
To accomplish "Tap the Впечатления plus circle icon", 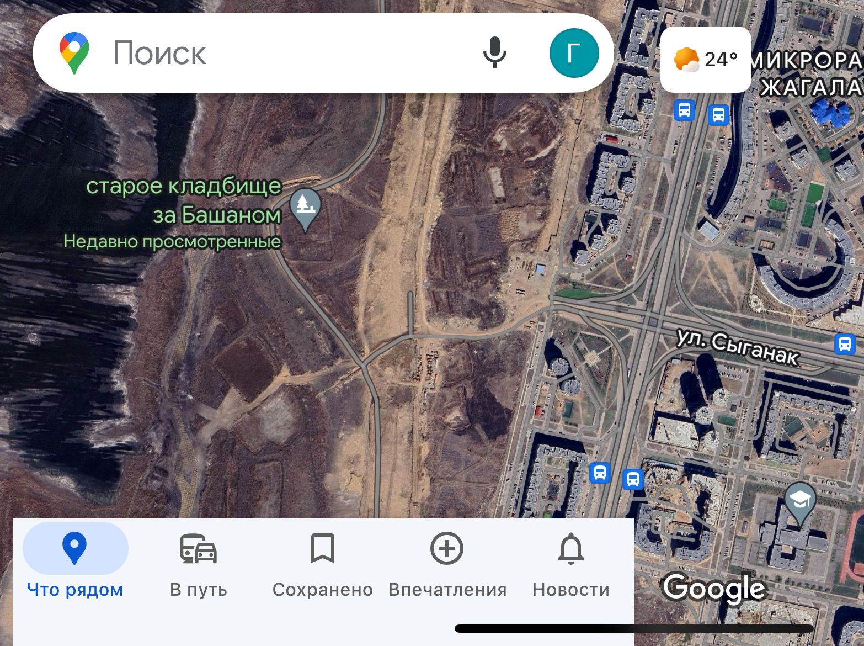I will click(446, 548).
